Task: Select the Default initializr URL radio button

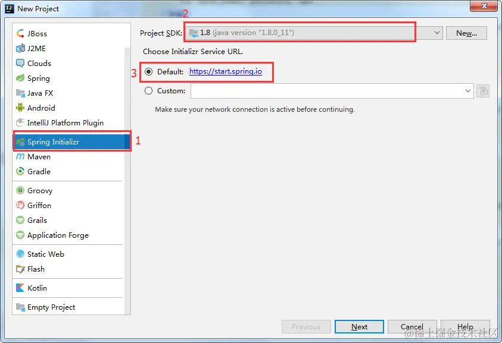Action: tap(148, 71)
